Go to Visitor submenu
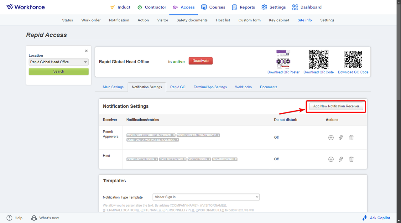 pos(163,20)
